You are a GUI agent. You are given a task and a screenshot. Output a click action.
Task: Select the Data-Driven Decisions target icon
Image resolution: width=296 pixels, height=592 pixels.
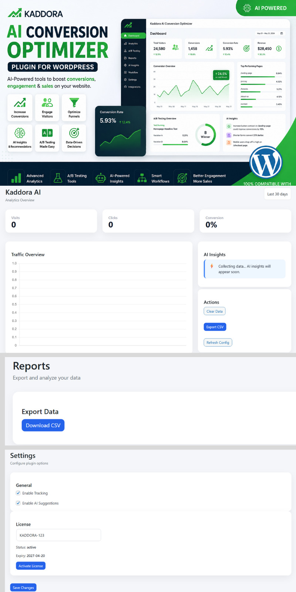point(74,133)
